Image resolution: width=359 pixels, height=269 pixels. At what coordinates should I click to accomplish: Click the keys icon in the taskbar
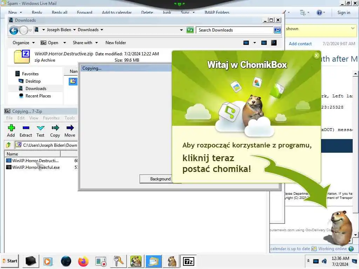(x=118, y=261)
